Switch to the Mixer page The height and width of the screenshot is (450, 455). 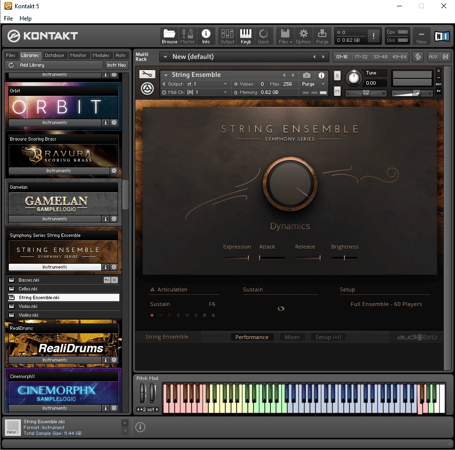(292, 337)
